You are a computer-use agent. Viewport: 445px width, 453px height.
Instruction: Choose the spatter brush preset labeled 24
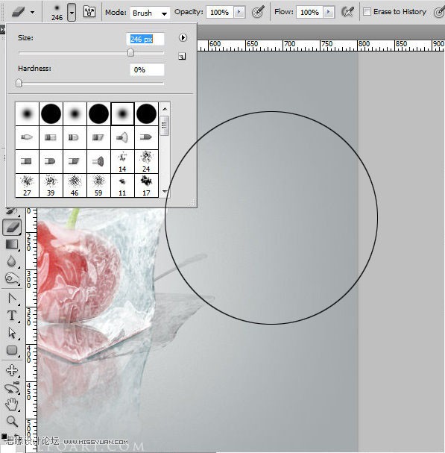pos(146,161)
